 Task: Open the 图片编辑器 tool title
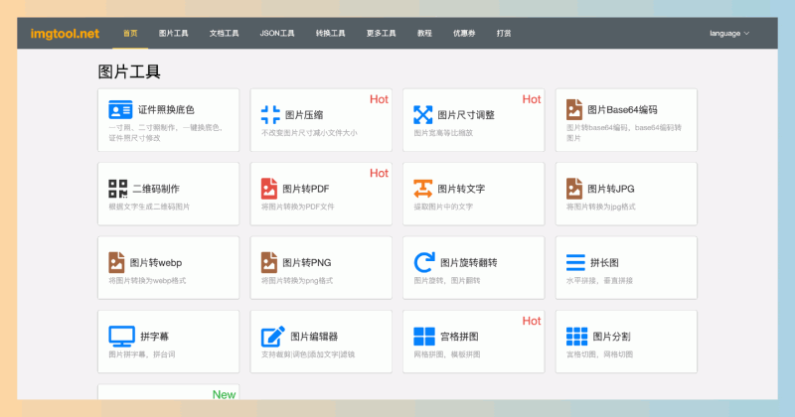(x=314, y=337)
